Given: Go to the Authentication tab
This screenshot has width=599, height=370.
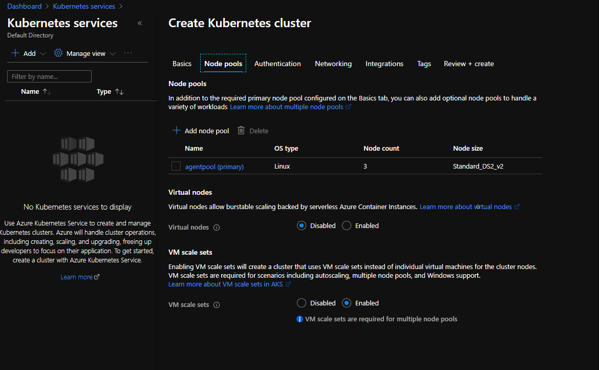Looking at the screenshot, I should tap(277, 64).
